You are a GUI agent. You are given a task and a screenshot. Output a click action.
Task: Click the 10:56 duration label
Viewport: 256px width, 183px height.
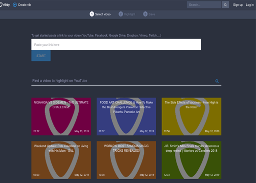coord(167,131)
